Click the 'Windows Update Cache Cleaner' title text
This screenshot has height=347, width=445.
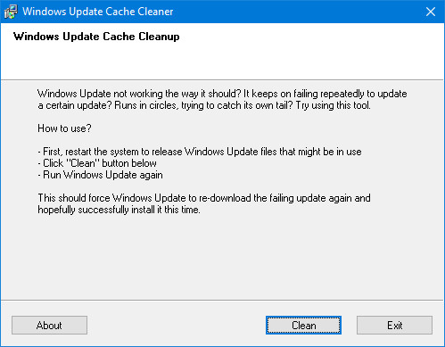click(98, 12)
